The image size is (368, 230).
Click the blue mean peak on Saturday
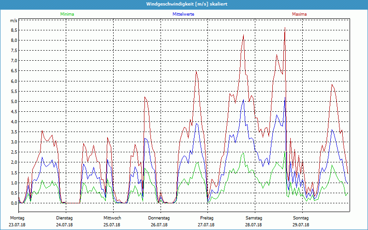285,98
